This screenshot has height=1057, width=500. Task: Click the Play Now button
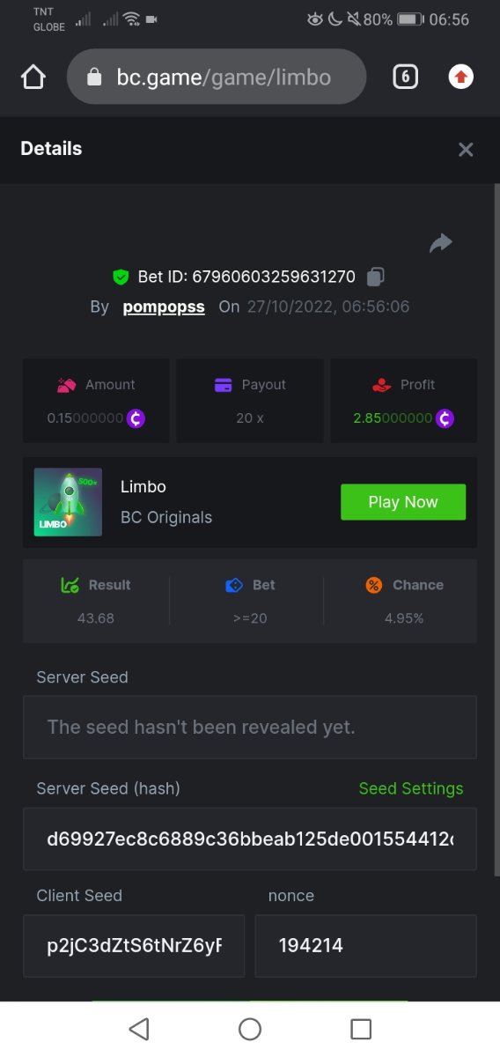click(x=403, y=502)
